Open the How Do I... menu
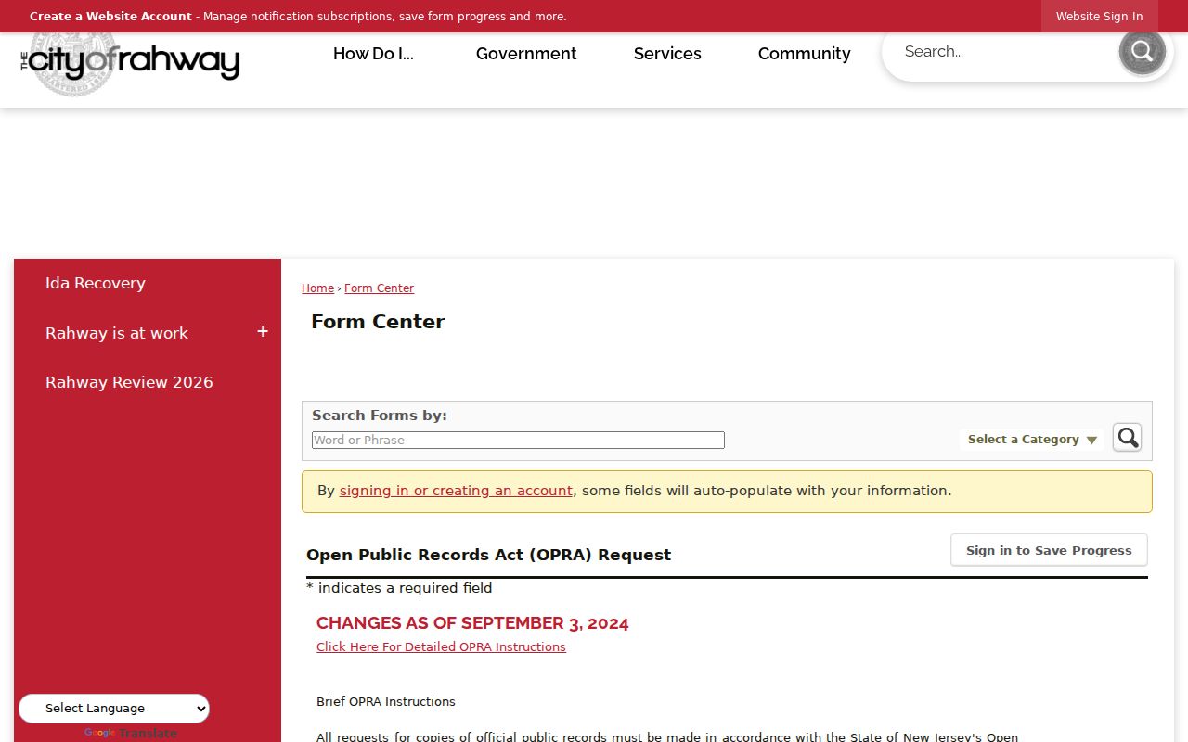This screenshot has width=1188, height=742. pyautogui.click(x=373, y=54)
